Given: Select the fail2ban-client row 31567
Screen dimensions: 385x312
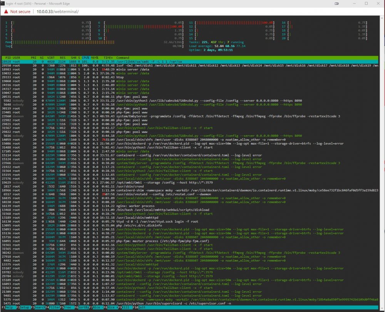Looking at the screenshot, I should (x=190, y=128).
